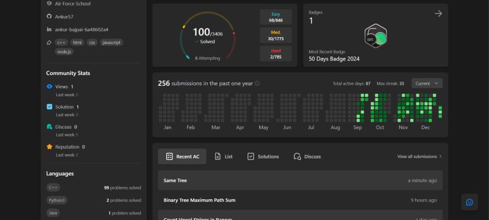Switch to the List tab

[x=224, y=156]
